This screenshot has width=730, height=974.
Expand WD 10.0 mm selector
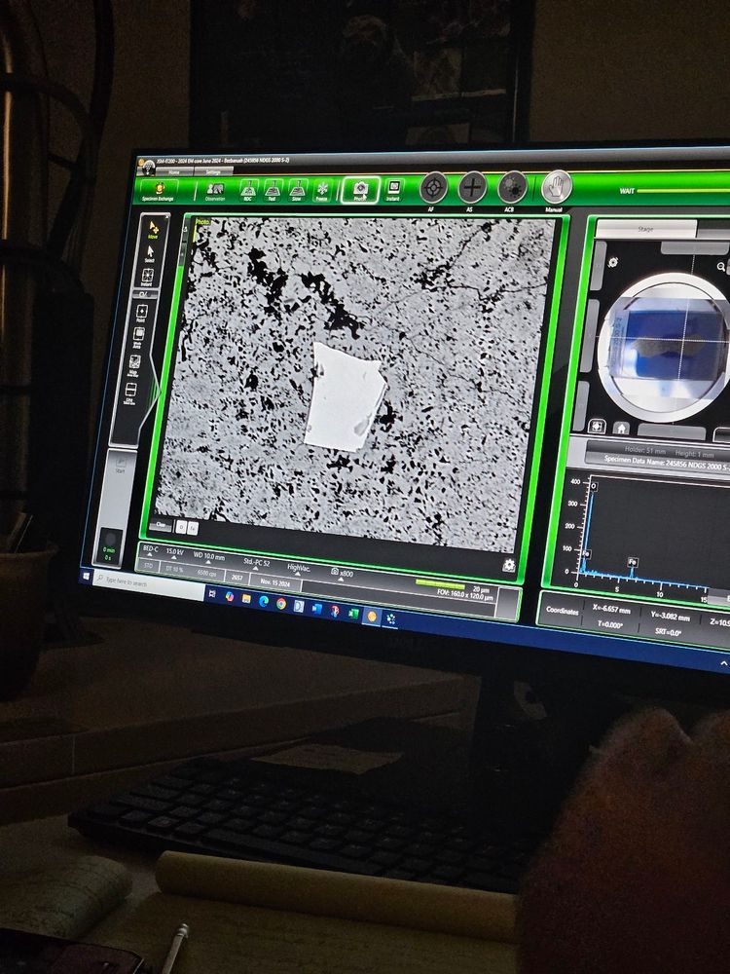point(208,557)
